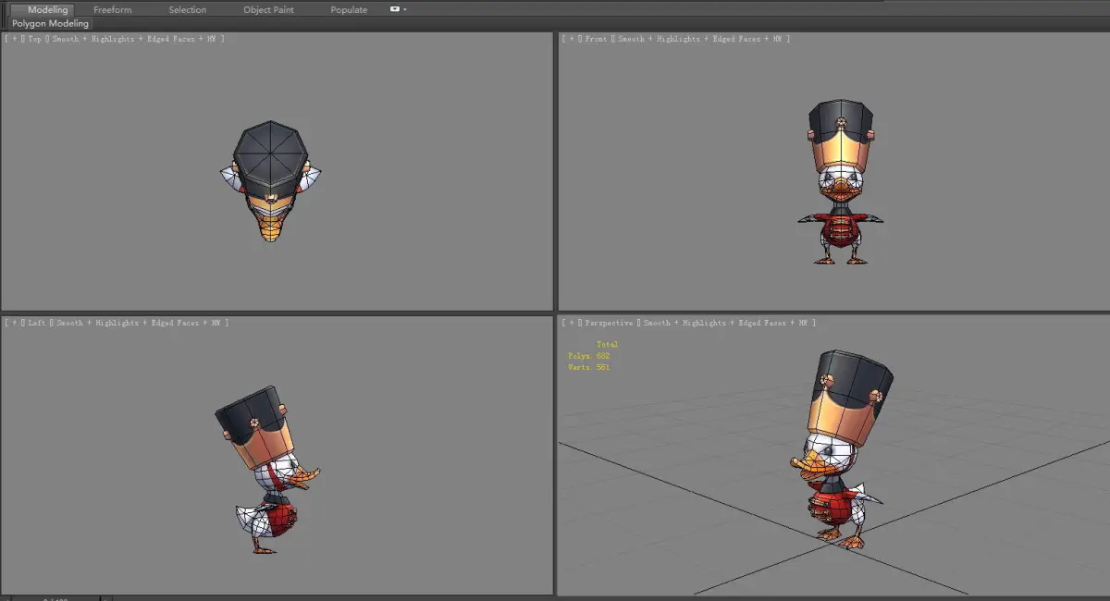Open the Object Paint ribbon tab
Viewport: 1110px width, 601px height.
(268, 9)
